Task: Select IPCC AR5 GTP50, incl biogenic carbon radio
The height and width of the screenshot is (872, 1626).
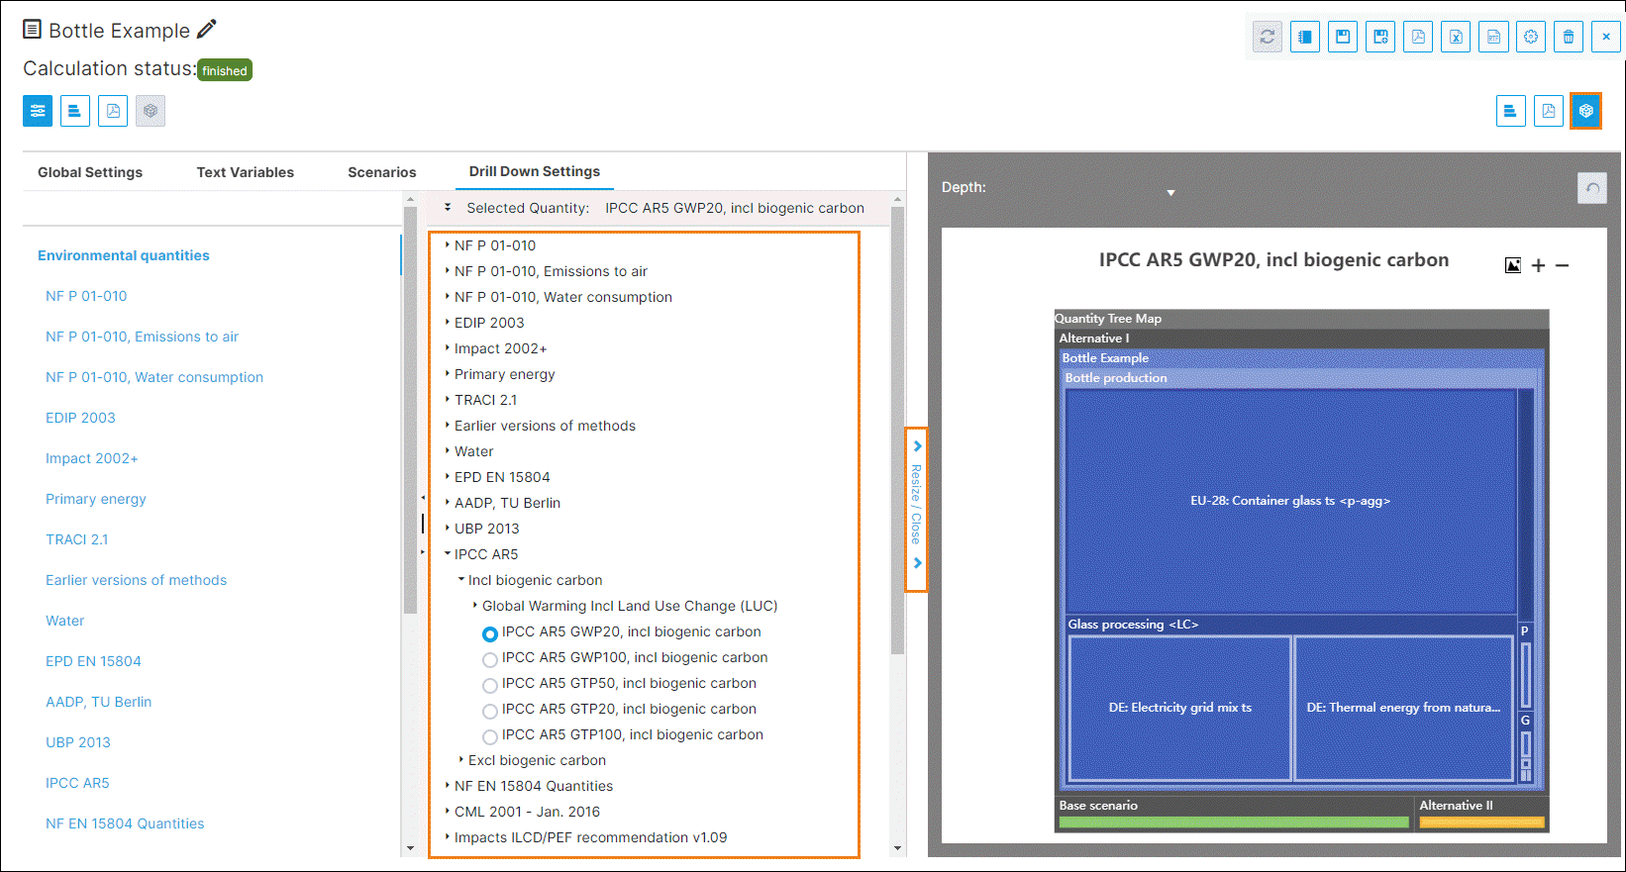Action: point(490,685)
